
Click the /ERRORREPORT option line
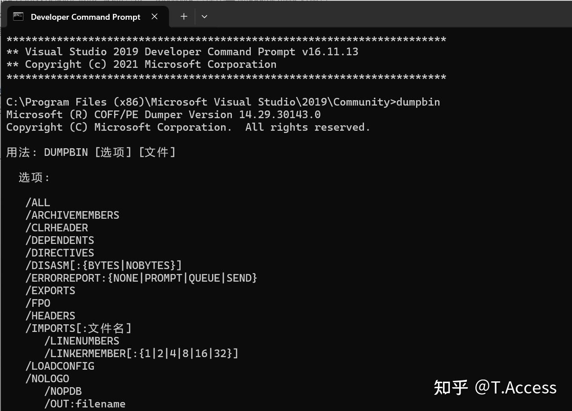pos(142,278)
